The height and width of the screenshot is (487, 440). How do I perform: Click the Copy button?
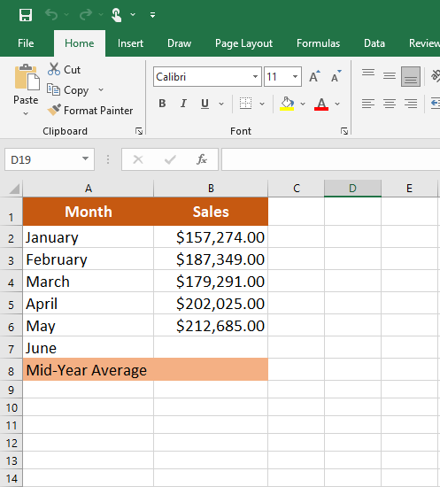[x=68, y=90]
